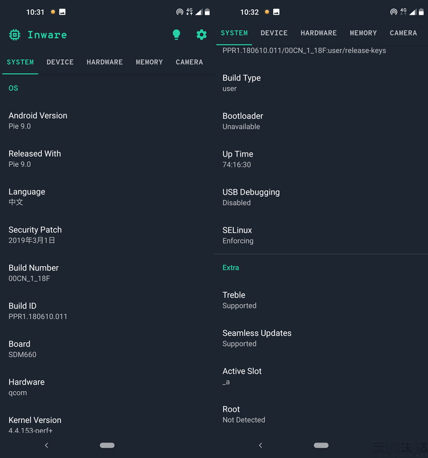The image size is (428, 458).
Task: Go to CAMERA tab on right screen
Action: tap(403, 33)
